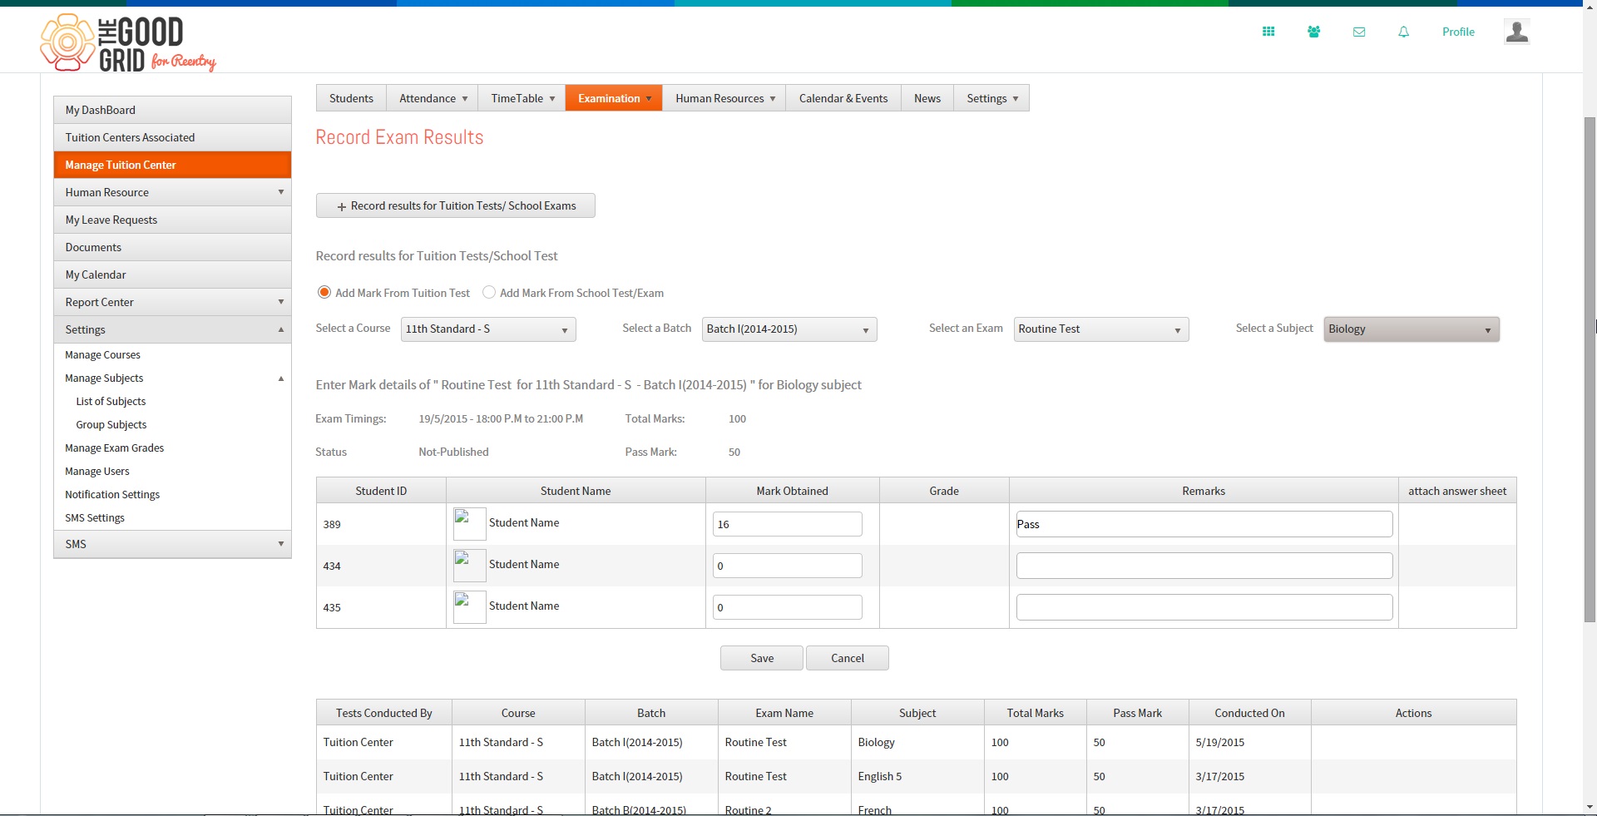
Task: Open SMS Settings
Action: point(95,517)
